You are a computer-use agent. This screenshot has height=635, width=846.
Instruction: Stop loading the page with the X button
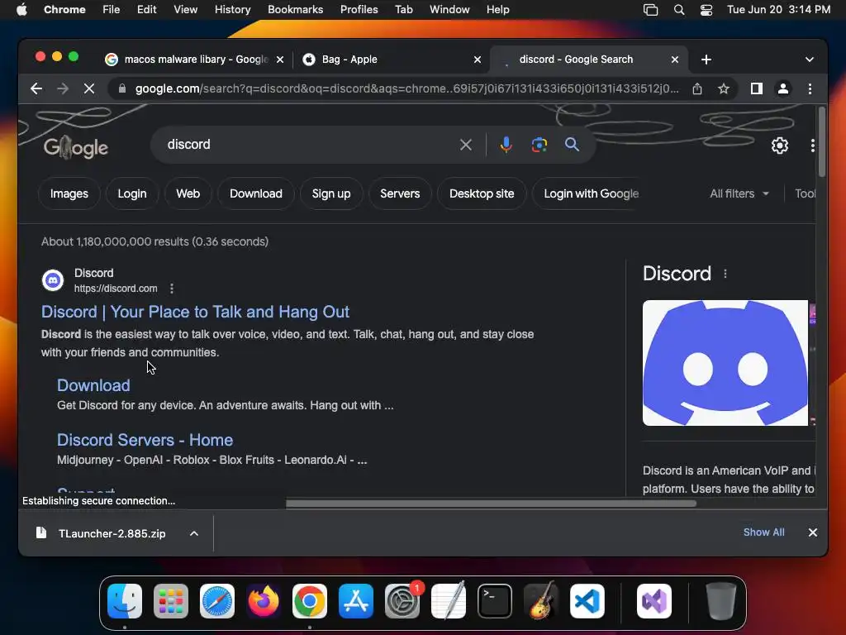[x=89, y=88]
